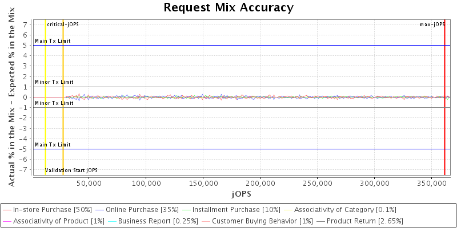Image resolution: width=457 pixels, height=228 pixels.
Task: Click the lower Main Tx Limit label
Action: (x=53, y=145)
